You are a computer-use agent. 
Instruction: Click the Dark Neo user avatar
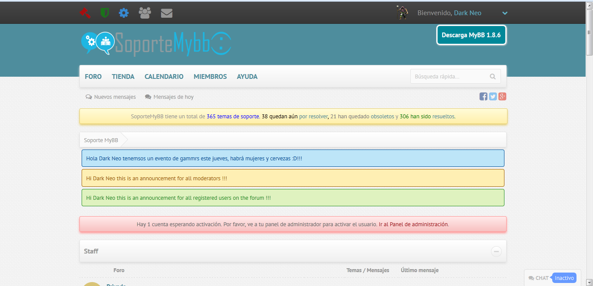pyautogui.click(x=402, y=13)
